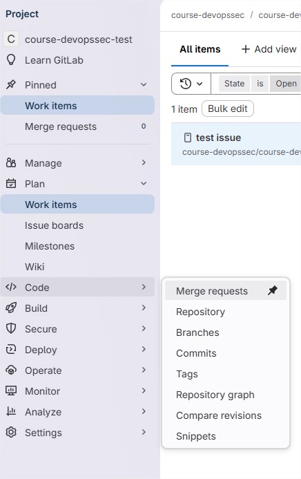This screenshot has height=479, width=301.
Task: Expand the Build section chevron
Action: coord(144,308)
